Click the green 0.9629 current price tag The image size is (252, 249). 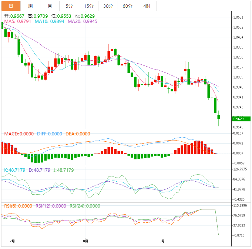(x=241, y=119)
